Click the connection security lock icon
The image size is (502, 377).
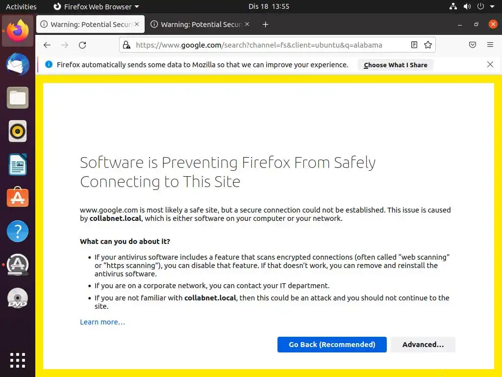(126, 45)
